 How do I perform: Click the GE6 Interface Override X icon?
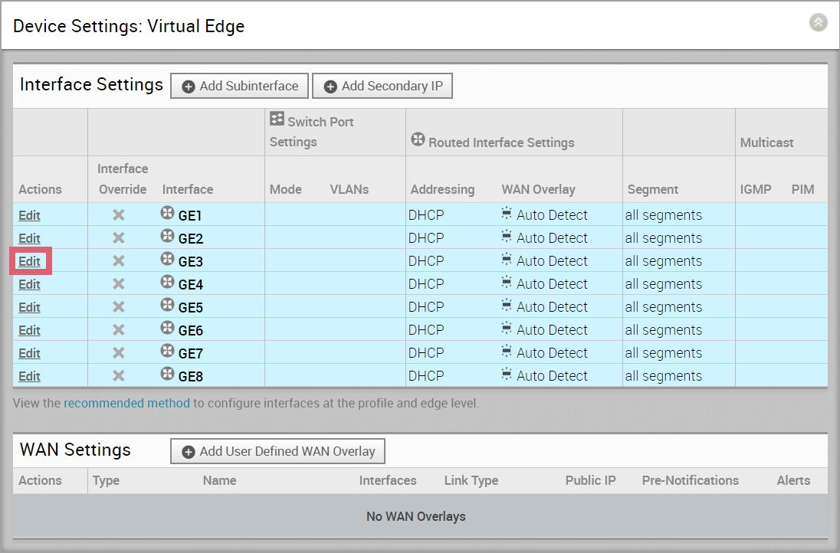(x=119, y=330)
